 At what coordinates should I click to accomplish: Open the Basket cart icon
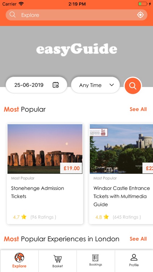(x=58, y=259)
